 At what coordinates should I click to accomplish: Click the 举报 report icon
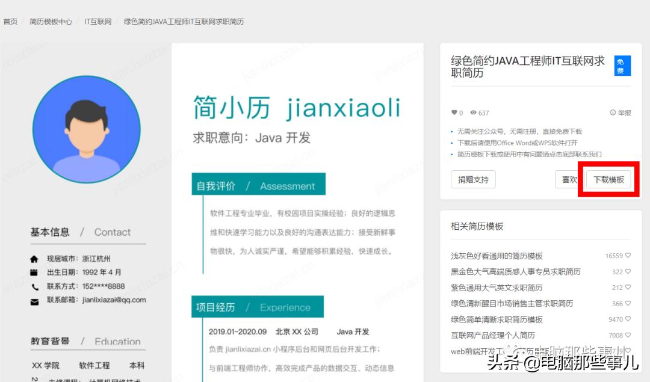pos(614,112)
